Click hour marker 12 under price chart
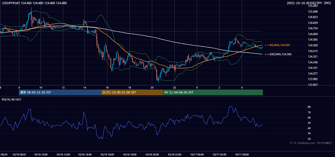Screen dimensions: 335x157 63,87
